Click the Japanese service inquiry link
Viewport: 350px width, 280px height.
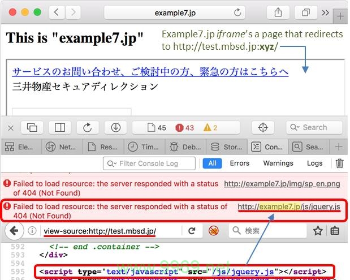pos(150,72)
